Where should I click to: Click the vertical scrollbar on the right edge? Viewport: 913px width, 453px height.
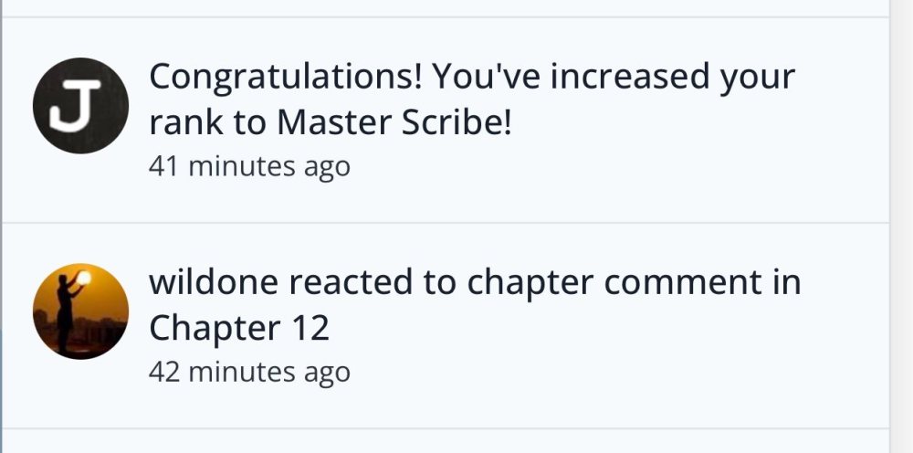click(900, 226)
